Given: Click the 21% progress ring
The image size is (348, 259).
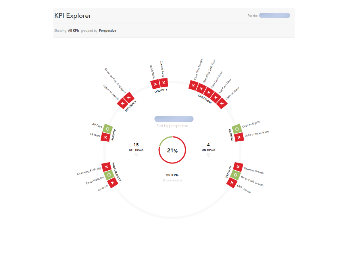Looking at the screenshot, I should [x=172, y=150].
